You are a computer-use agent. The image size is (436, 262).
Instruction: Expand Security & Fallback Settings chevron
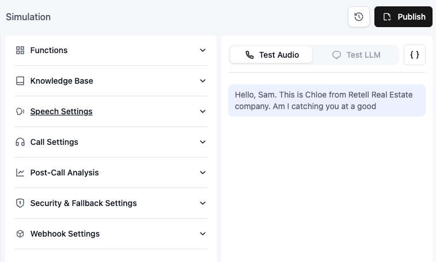[x=203, y=203]
